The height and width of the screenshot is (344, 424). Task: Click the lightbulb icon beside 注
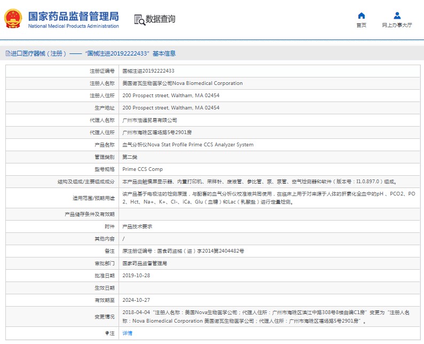107,333
